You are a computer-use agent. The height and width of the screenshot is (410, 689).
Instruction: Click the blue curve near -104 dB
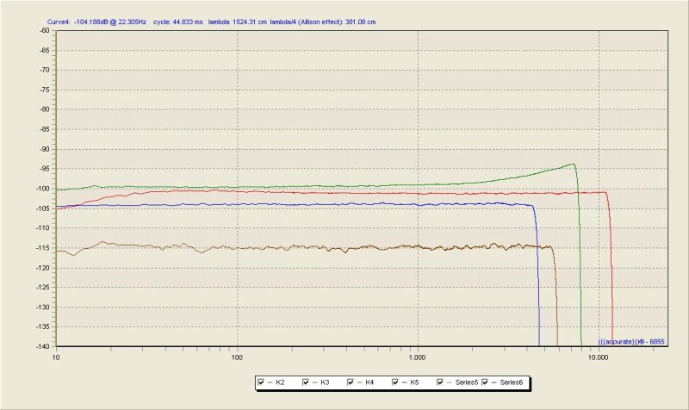click(x=307, y=204)
